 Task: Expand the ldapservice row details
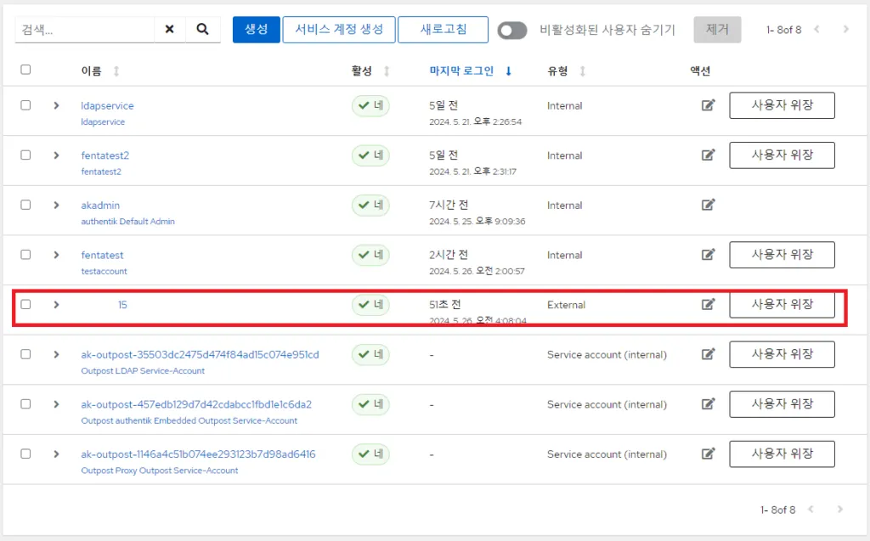tap(56, 105)
